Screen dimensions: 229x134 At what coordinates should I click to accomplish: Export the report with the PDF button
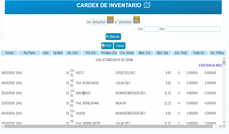(107, 46)
